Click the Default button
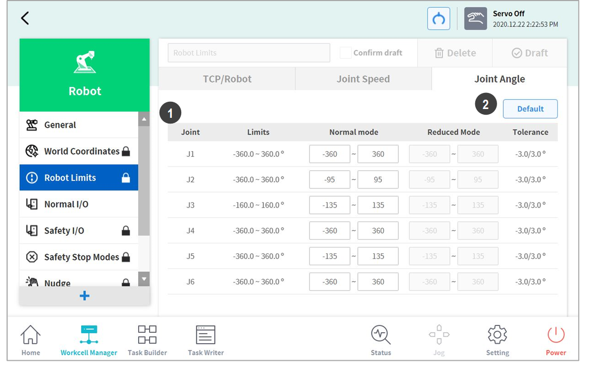This screenshot has height=367, width=589. pyautogui.click(x=530, y=109)
